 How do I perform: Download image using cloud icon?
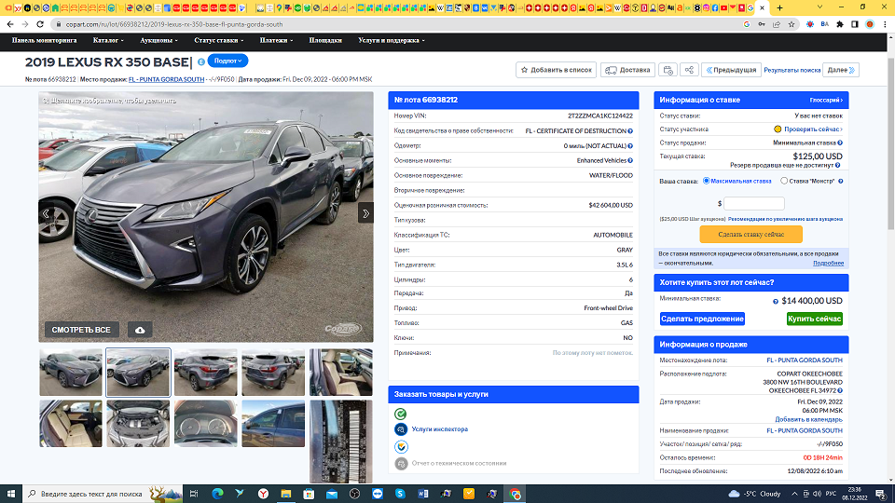click(x=140, y=330)
